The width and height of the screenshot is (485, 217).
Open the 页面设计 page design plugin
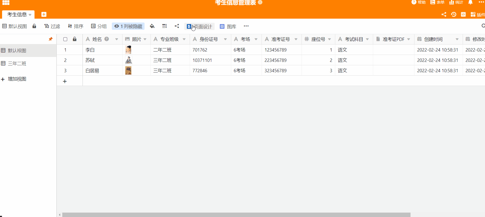click(x=199, y=26)
